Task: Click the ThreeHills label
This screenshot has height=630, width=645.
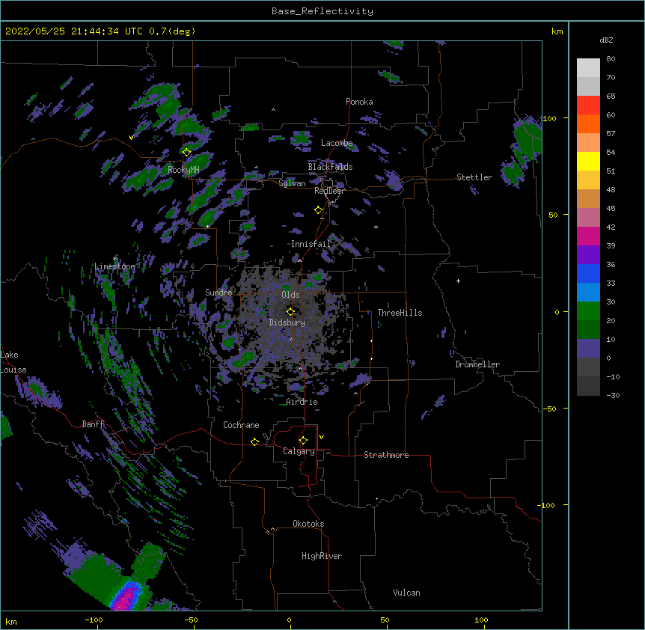Action: [400, 313]
